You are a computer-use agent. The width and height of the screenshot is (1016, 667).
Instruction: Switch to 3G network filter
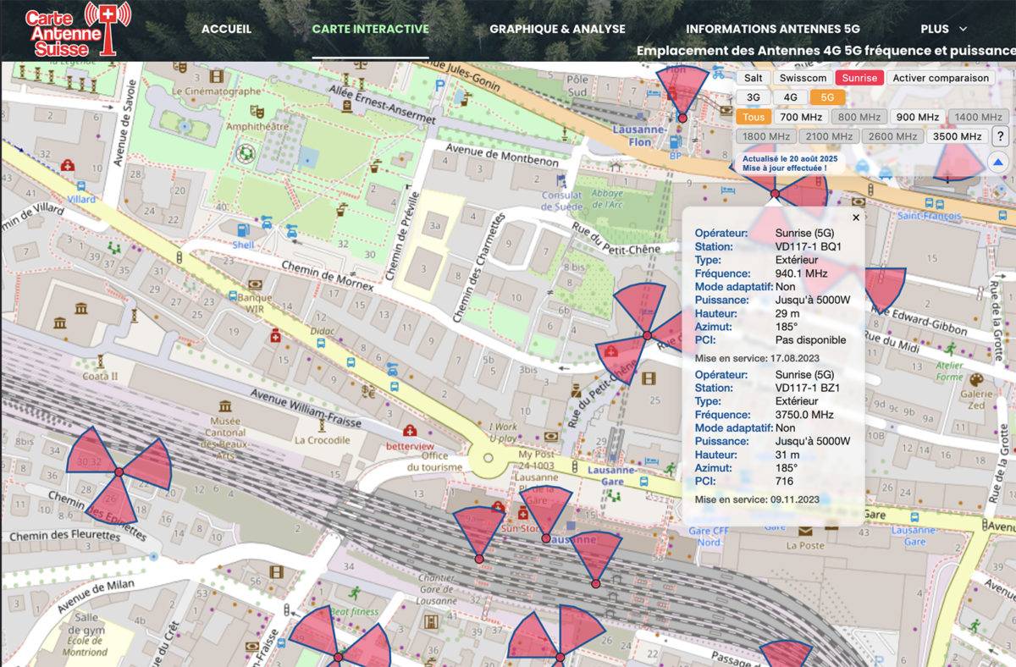pyautogui.click(x=753, y=97)
